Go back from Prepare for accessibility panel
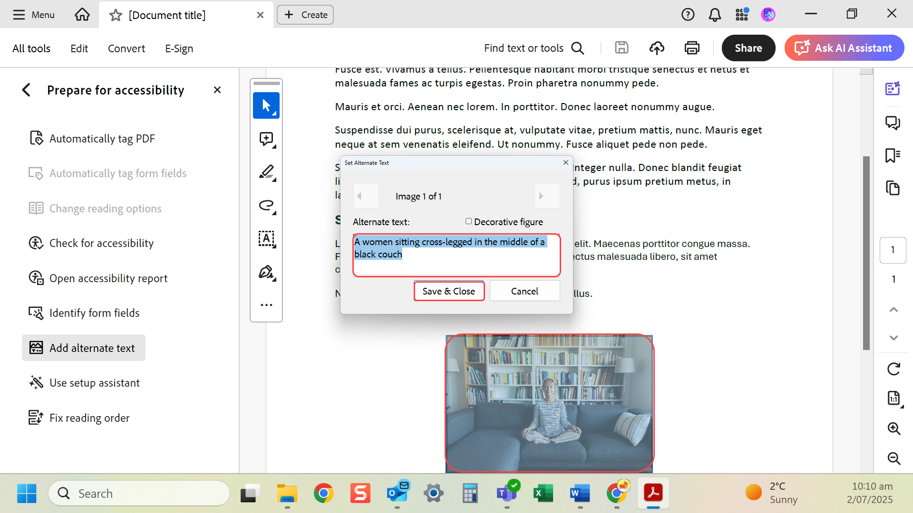 point(27,90)
